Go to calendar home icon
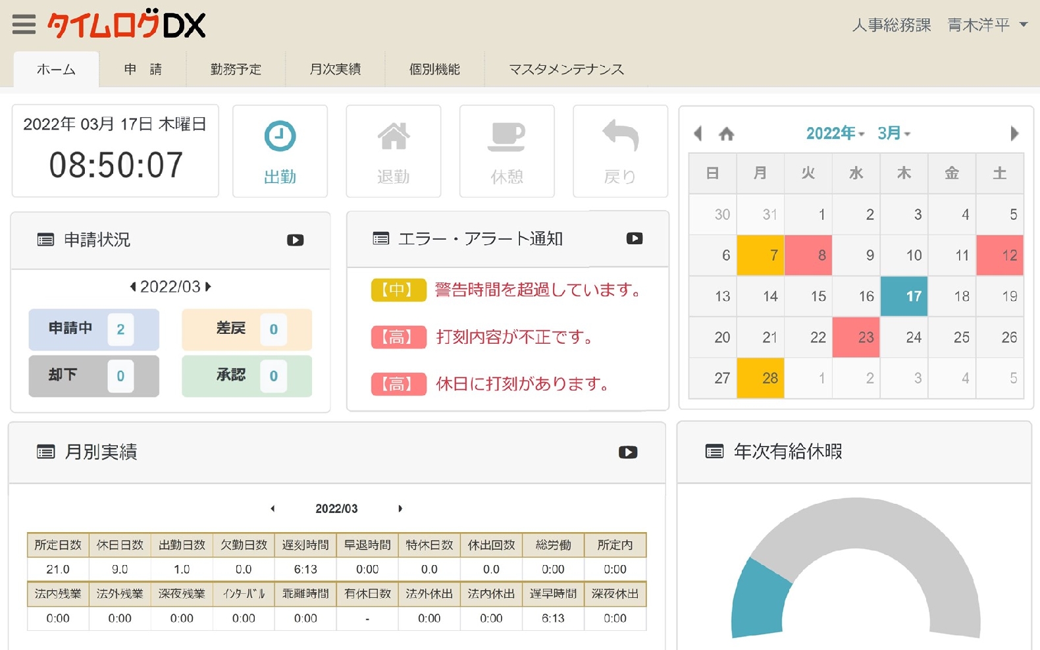The height and width of the screenshot is (650, 1040). [x=727, y=134]
